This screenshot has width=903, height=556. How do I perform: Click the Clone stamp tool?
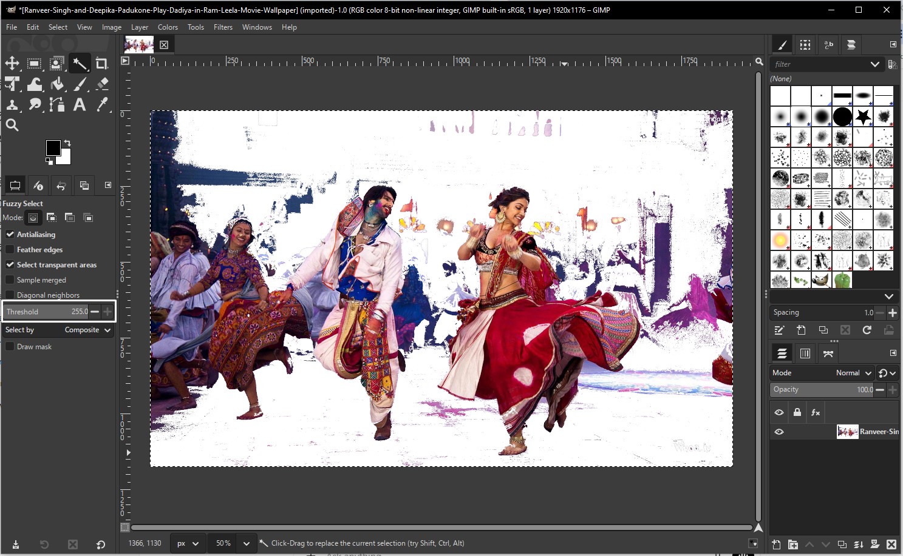[12, 105]
